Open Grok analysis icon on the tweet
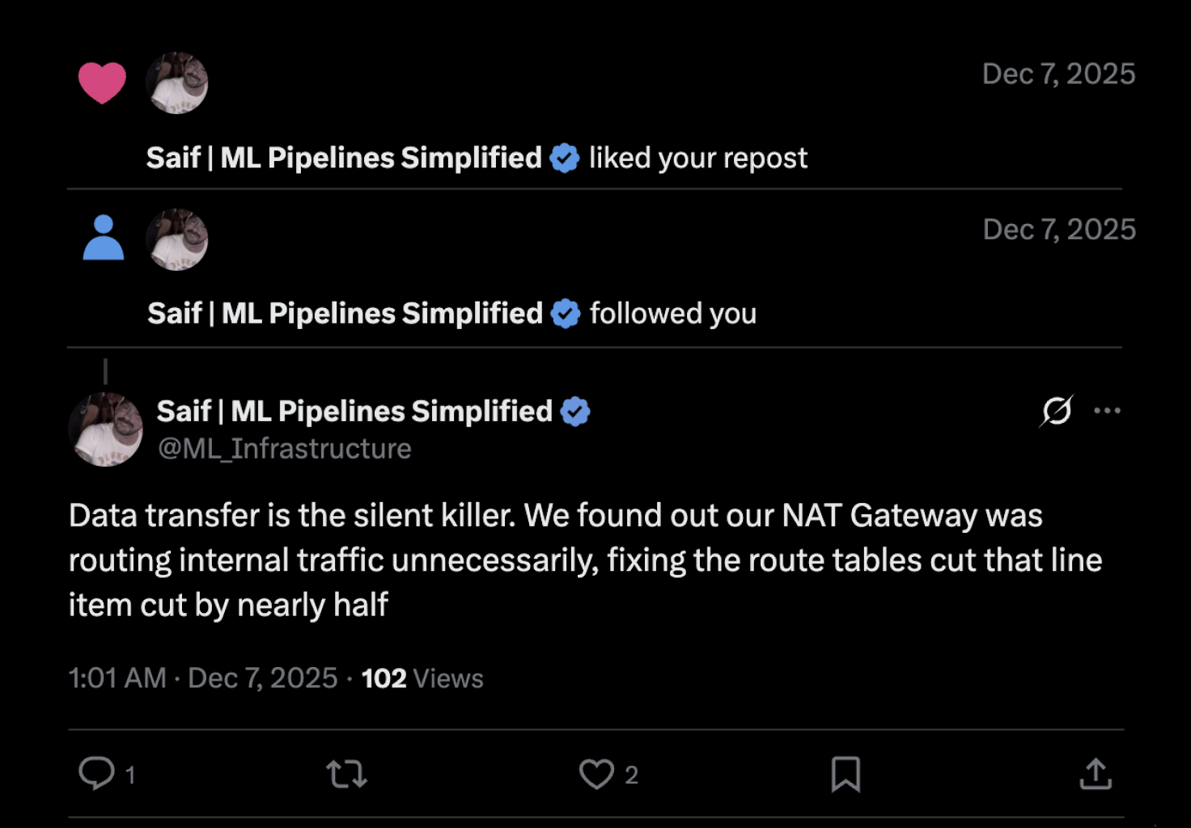 pyautogui.click(x=1057, y=410)
